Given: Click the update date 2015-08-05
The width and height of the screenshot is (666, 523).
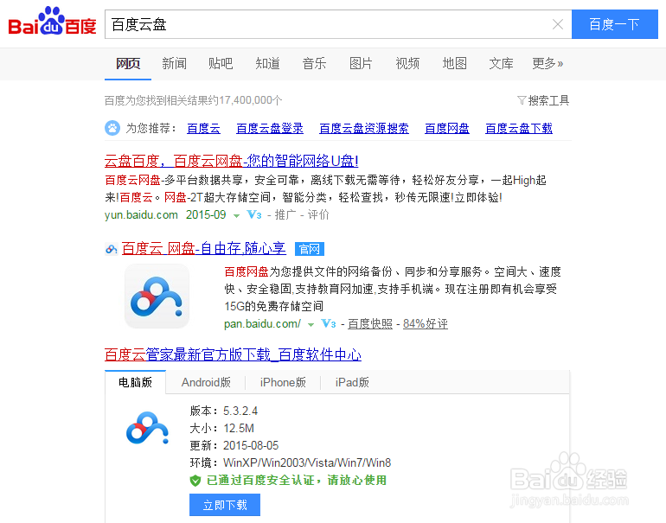Looking at the screenshot, I should pos(251,446).
